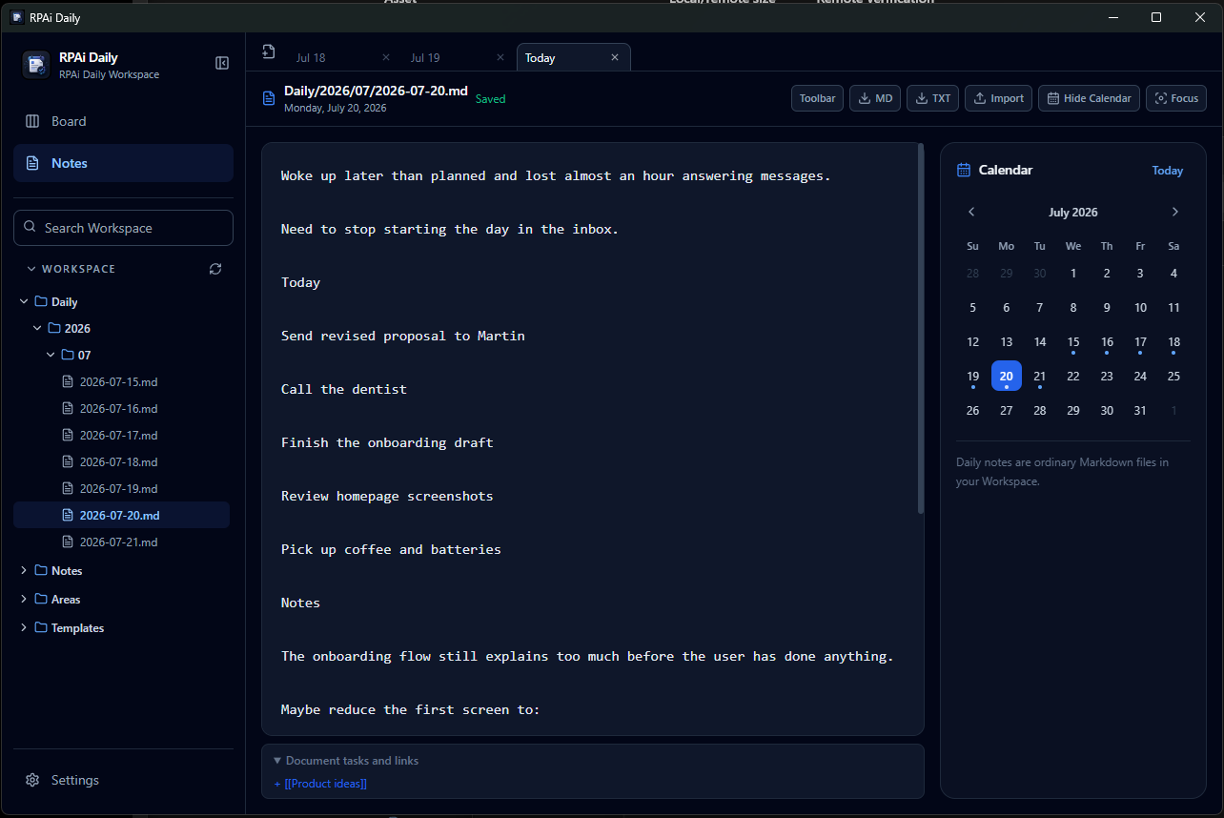The width and height of the screenshot is (1224, 818).
Task: Click the 'July 2026' month label
Action: [x=1073, y=213]
